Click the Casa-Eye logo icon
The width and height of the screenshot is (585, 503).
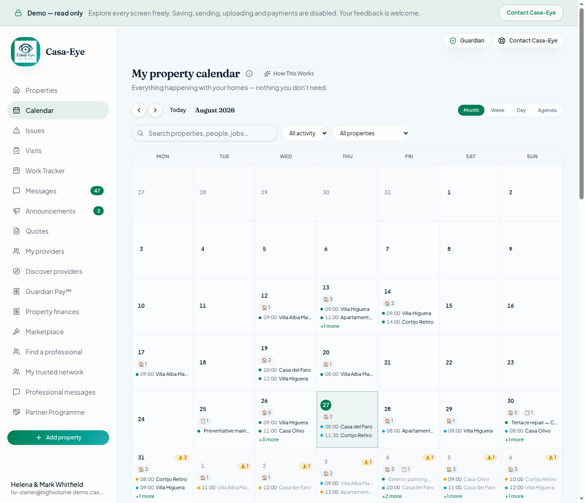click(26, 52)
